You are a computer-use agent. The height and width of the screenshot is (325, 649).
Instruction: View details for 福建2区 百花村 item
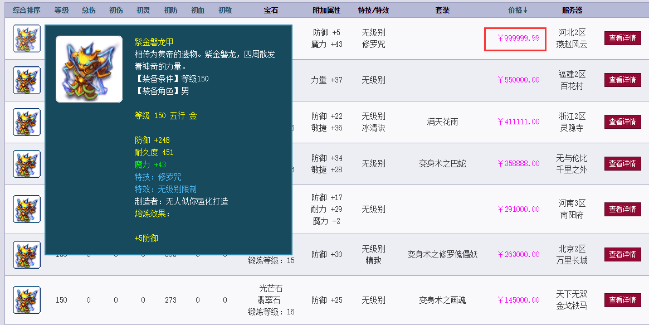[x=622, y=80]
